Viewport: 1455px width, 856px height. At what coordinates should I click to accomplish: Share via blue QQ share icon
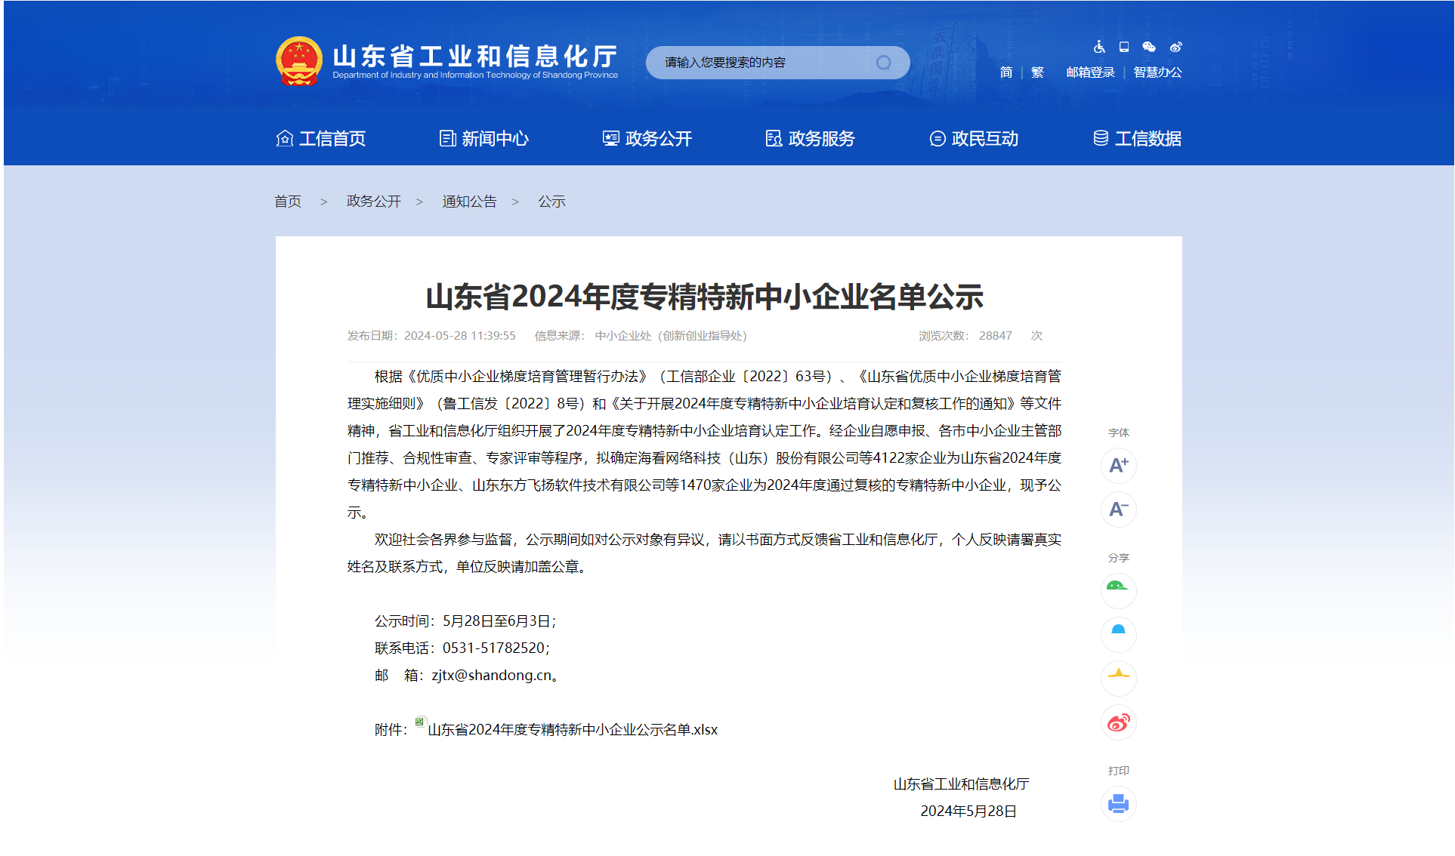(1119, 634)
